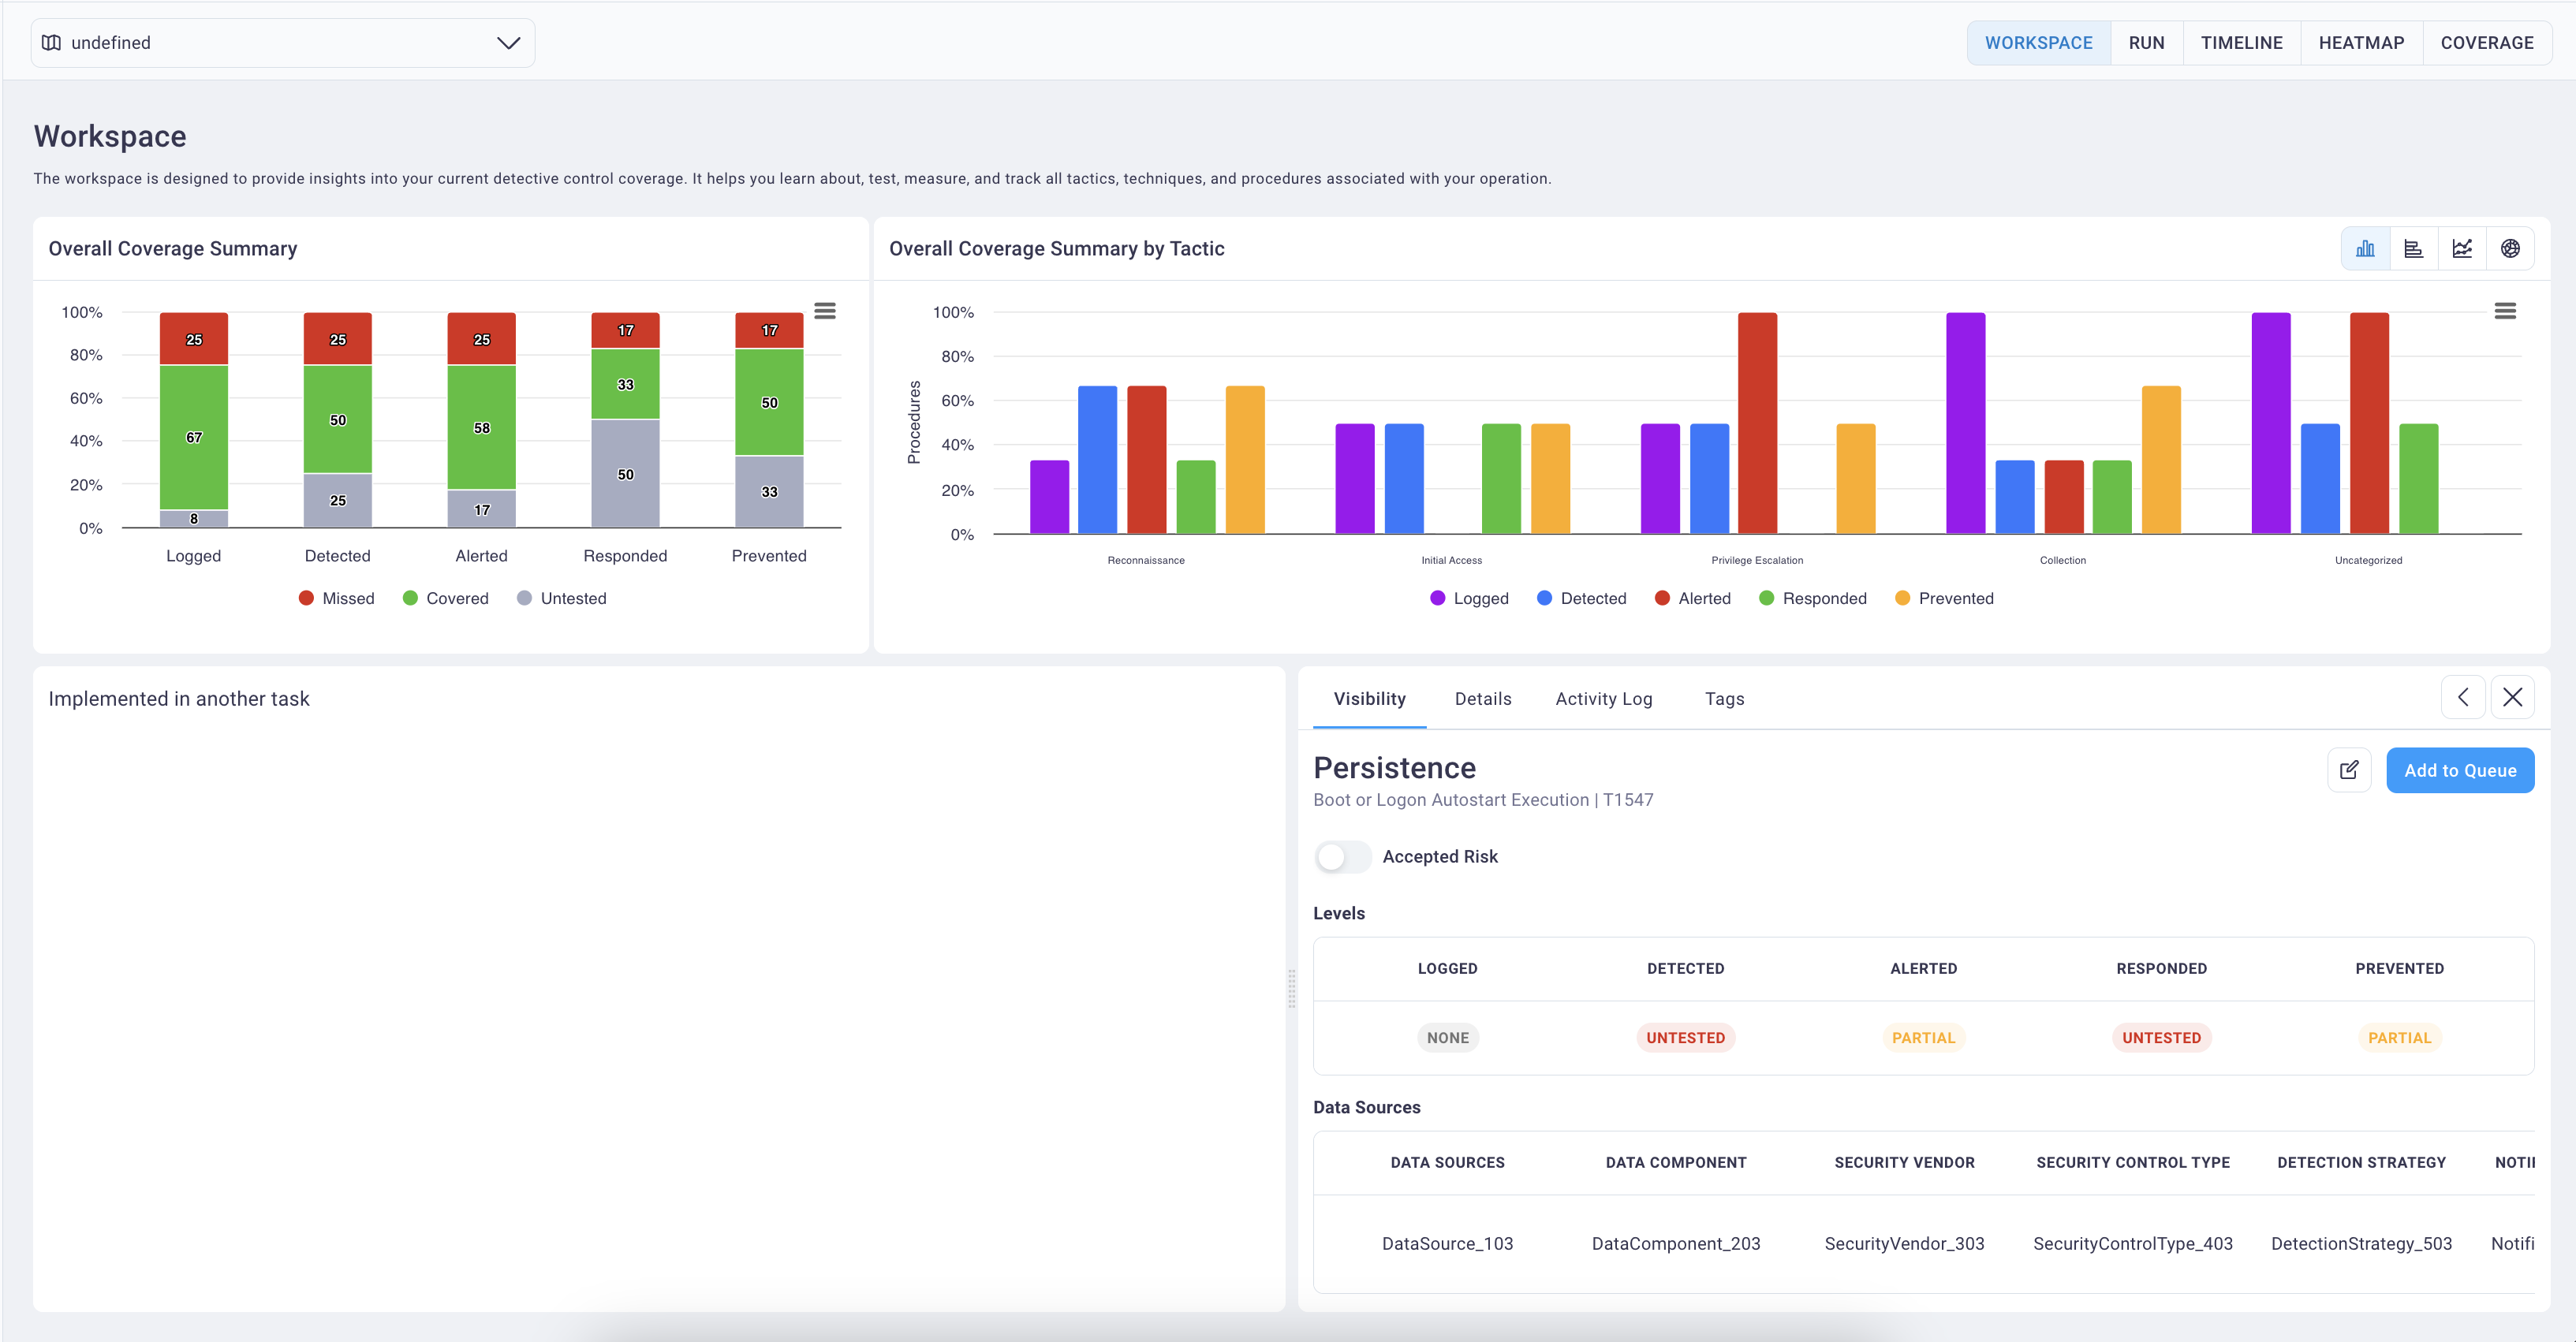Viewport: 2576px width, 1342px height.
Task: Click the gray 50 segment in Responded bar
Action: [625, 474]
